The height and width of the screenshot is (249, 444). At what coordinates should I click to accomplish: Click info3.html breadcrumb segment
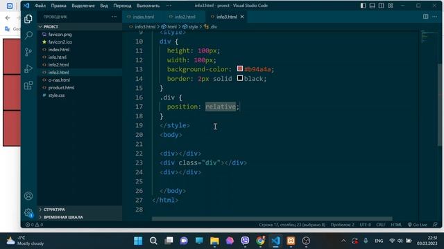click(145, 27)
